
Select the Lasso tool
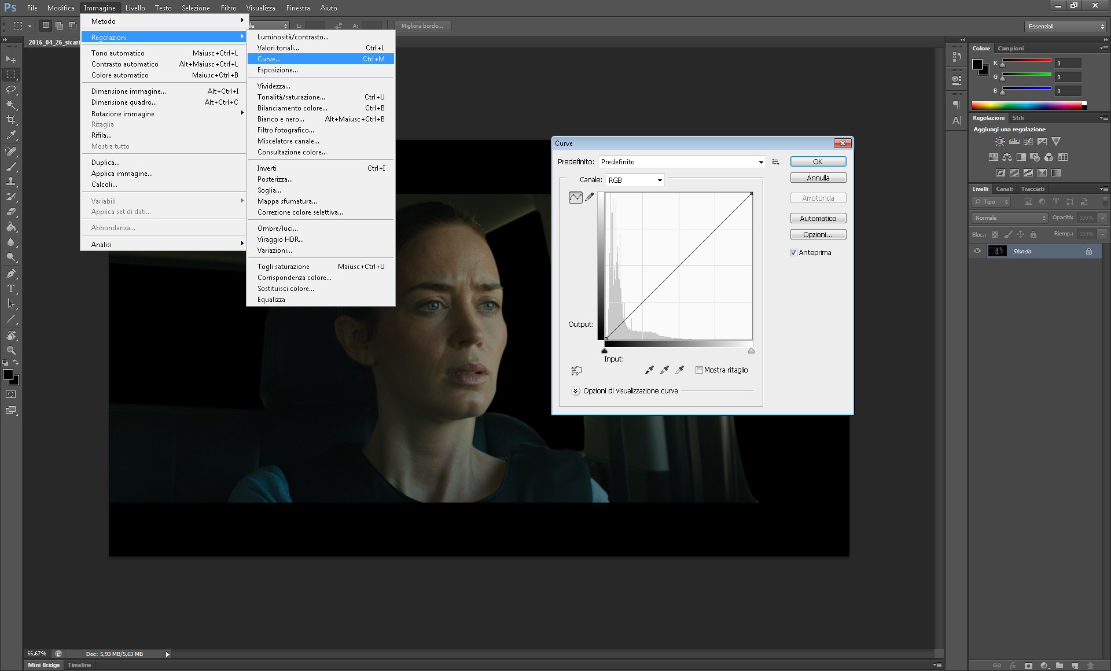[x=11, y=90]
